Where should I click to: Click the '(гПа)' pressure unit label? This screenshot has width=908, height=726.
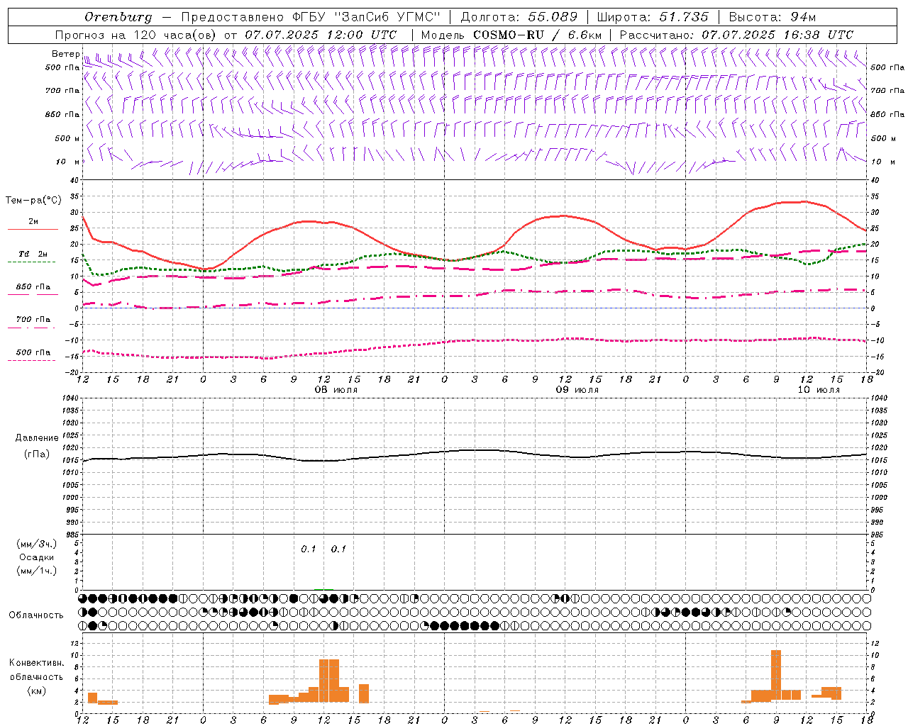pos(37,454)
